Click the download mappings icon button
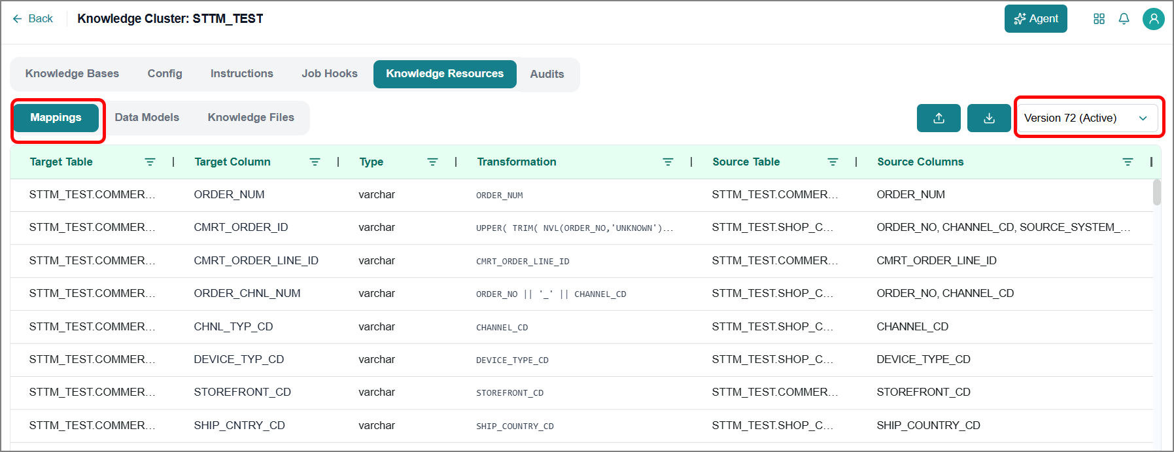Image resolution: width=1174 pixels, height=452 pixels. [x=989, y=118]
